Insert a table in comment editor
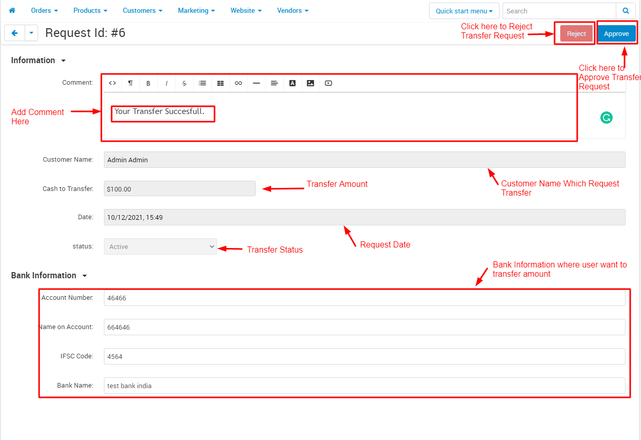This screenshot has width=641, height=440. click(220, 83)
